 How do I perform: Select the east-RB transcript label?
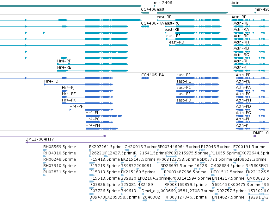(172, 30)
